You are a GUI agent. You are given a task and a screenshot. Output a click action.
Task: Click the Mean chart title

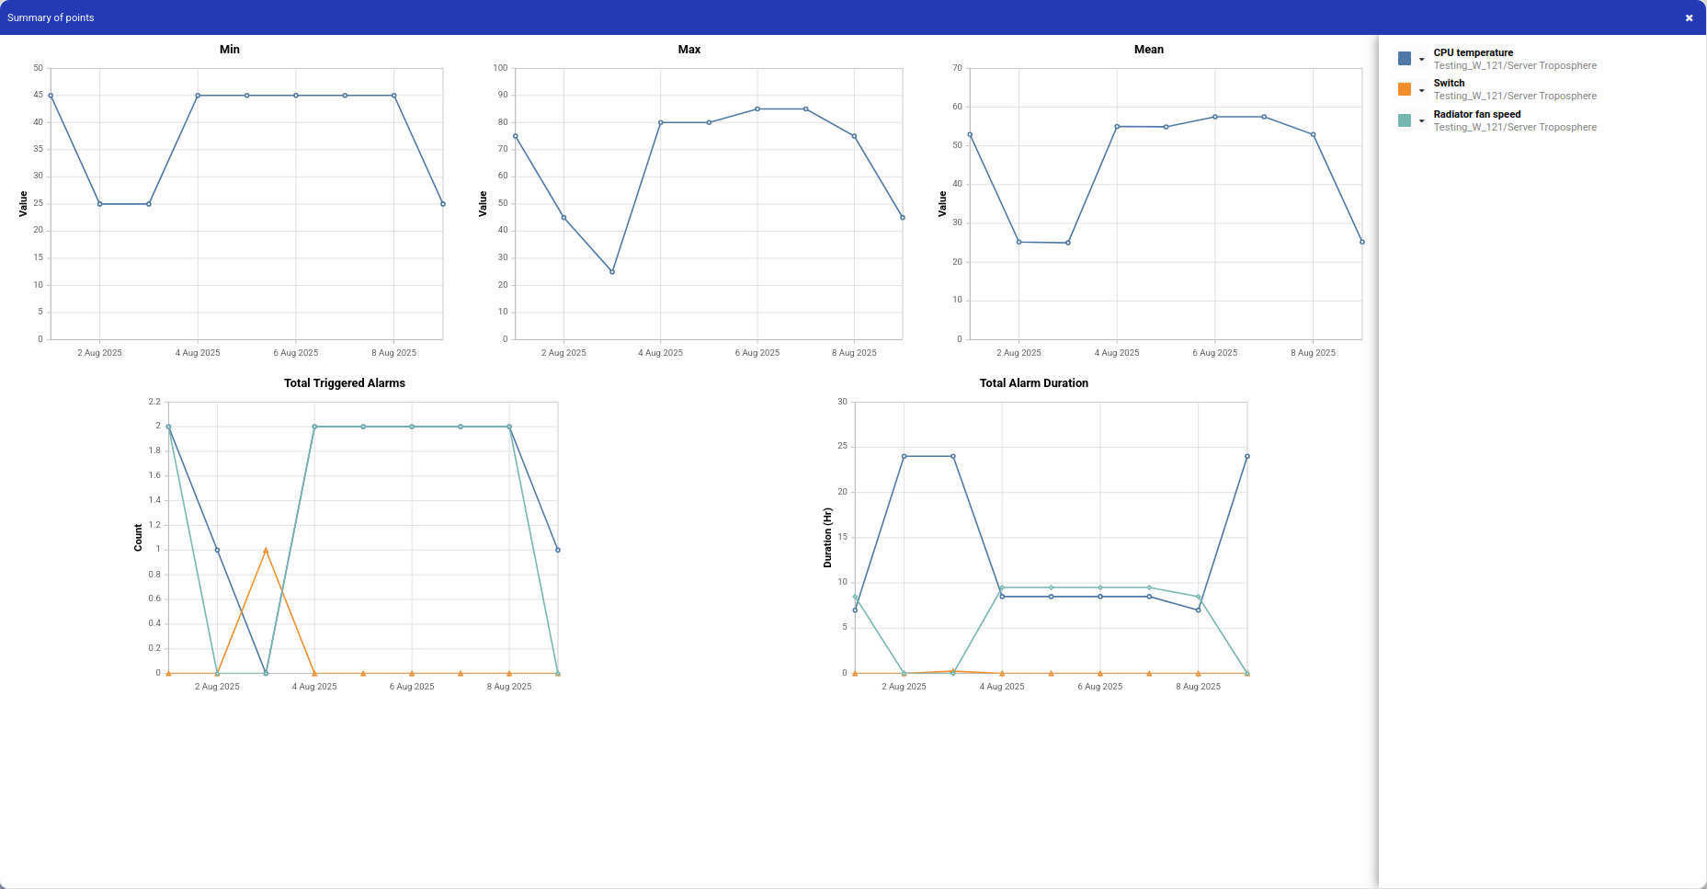(1149, 50)
